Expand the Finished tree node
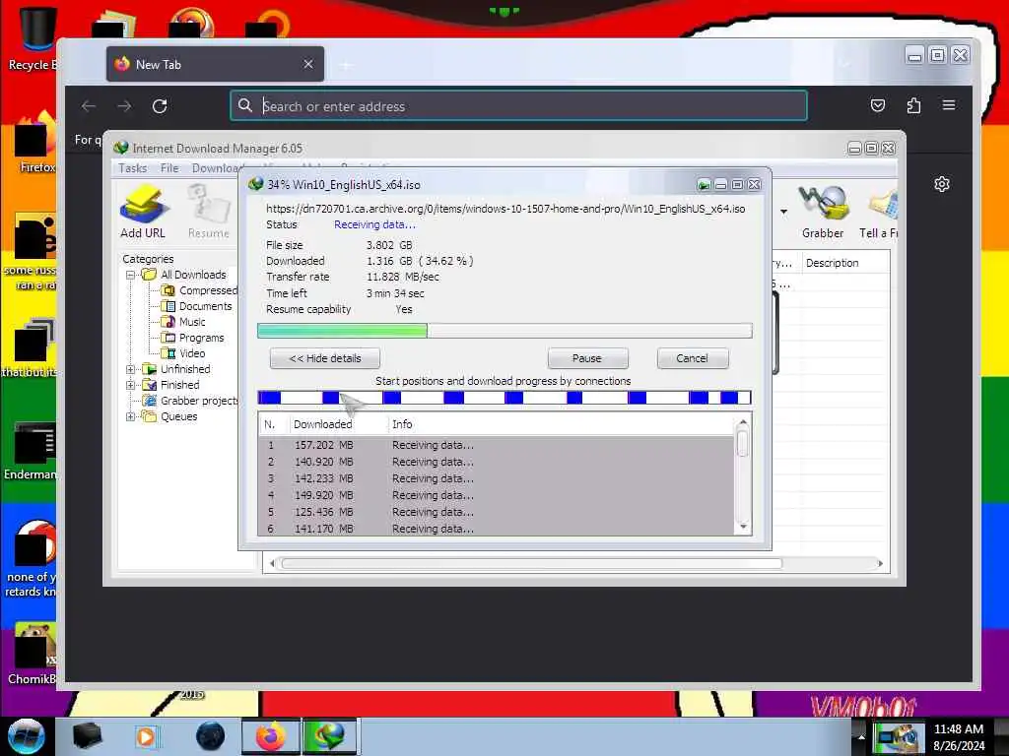The image size is (1009, 756). tap(131, 385)
